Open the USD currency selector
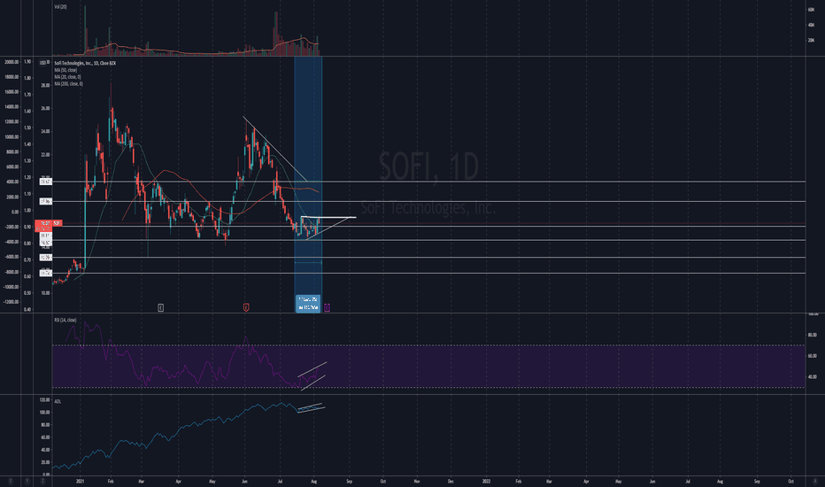This screenshot has width=825, height=487. (43, 63)
